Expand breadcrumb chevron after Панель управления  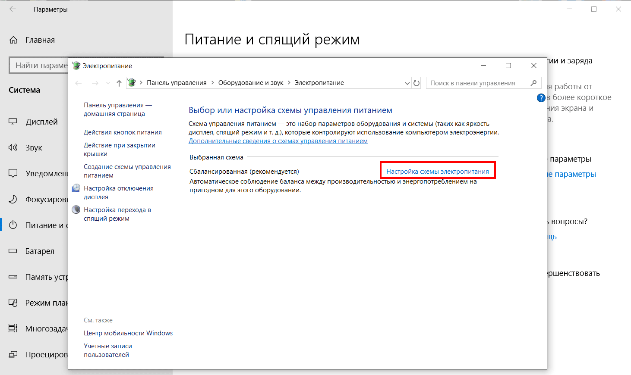click(212, 83)
